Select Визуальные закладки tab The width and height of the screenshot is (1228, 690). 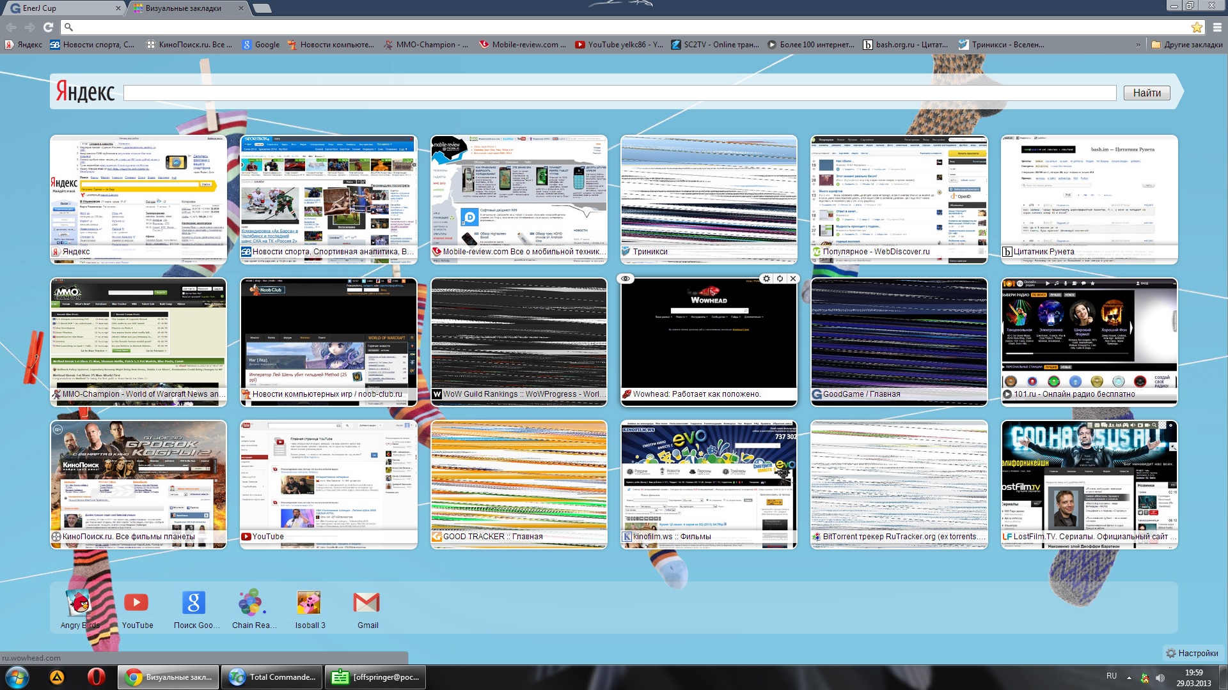(x=184, y=8)
